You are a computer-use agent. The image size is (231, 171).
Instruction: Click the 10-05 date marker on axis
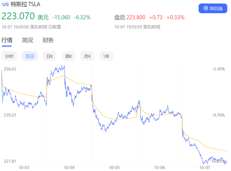click(114, 167)
